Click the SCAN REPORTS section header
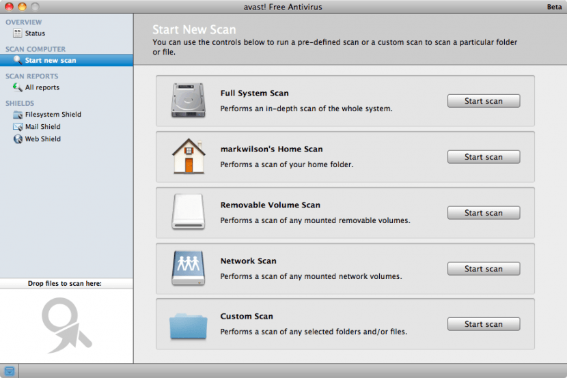567x378 pixels. [32, 76]
